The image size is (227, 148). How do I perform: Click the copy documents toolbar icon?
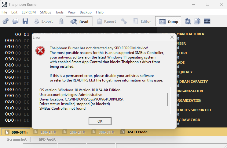point(197,21)
